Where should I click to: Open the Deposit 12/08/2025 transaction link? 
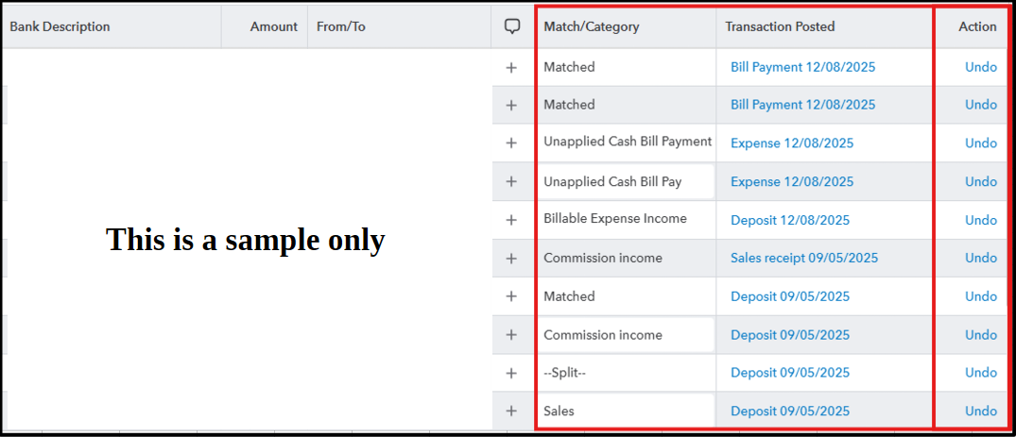click(x=790, y=220)
